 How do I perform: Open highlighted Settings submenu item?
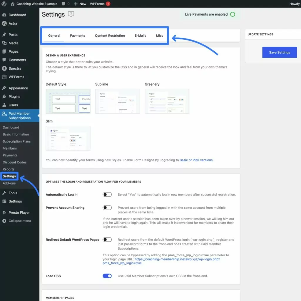click(x=9, y=176)
